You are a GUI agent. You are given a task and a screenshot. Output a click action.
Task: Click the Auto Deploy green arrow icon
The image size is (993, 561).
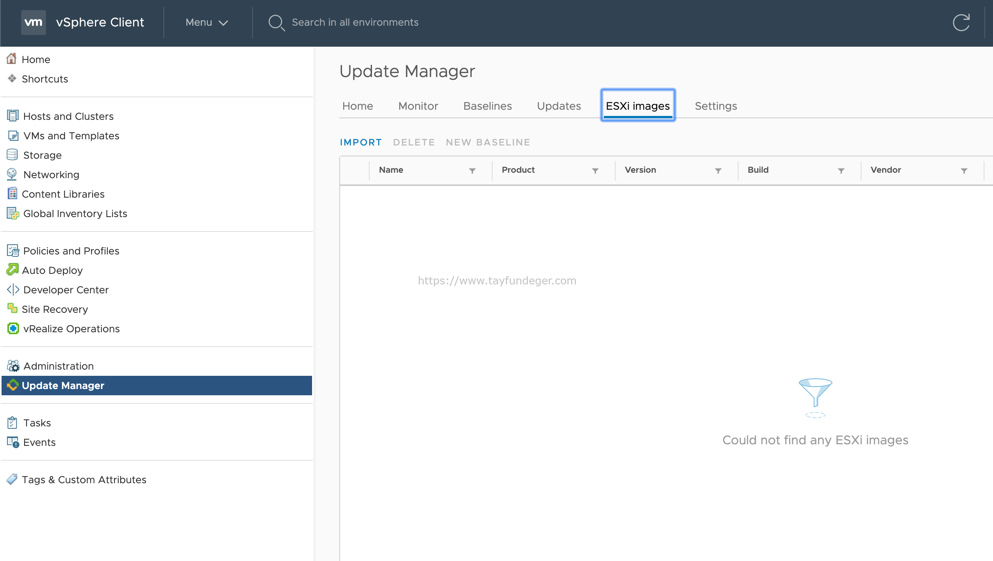pyautogui.click(x=12, y=270)
